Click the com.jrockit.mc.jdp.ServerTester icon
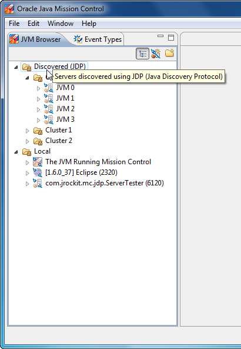 (x=38, y=183)
